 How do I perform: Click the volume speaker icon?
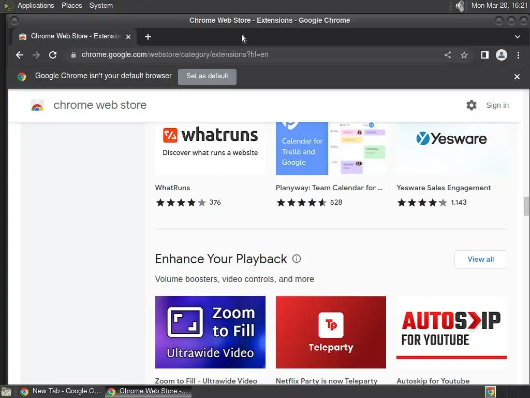point(460,6)
